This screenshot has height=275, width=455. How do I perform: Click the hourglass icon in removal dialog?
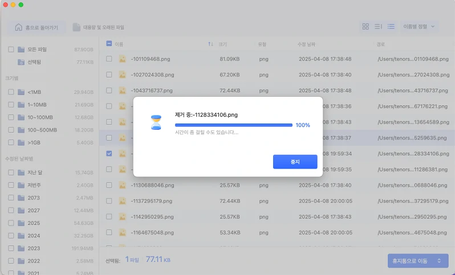pyautogui.click(x=156, y=122)
